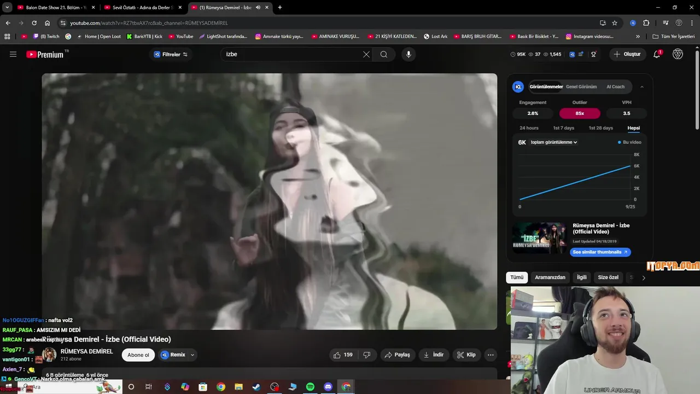Viewport: 700px width, 394px height.
Task: Open a new browser tab
Action: 280,8
